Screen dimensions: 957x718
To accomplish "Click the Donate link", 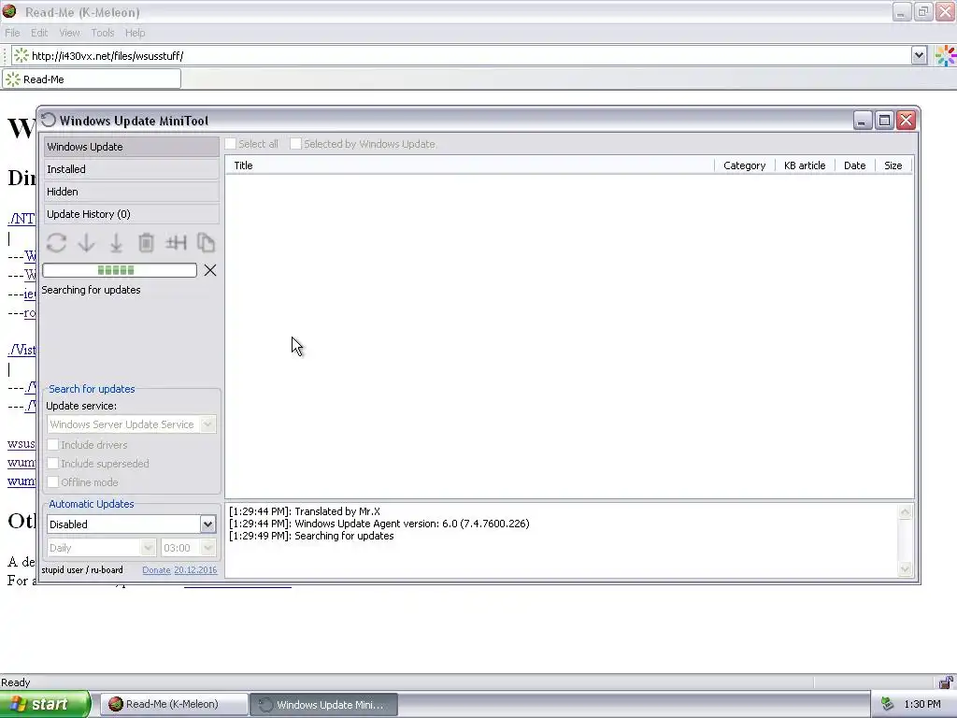I will [156, 569].
